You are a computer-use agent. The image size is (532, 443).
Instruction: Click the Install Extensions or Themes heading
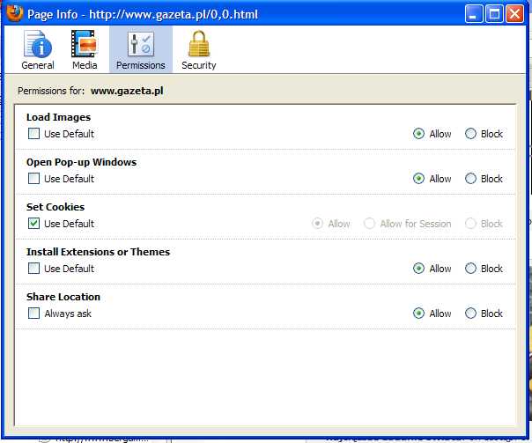tap(98, 252)
